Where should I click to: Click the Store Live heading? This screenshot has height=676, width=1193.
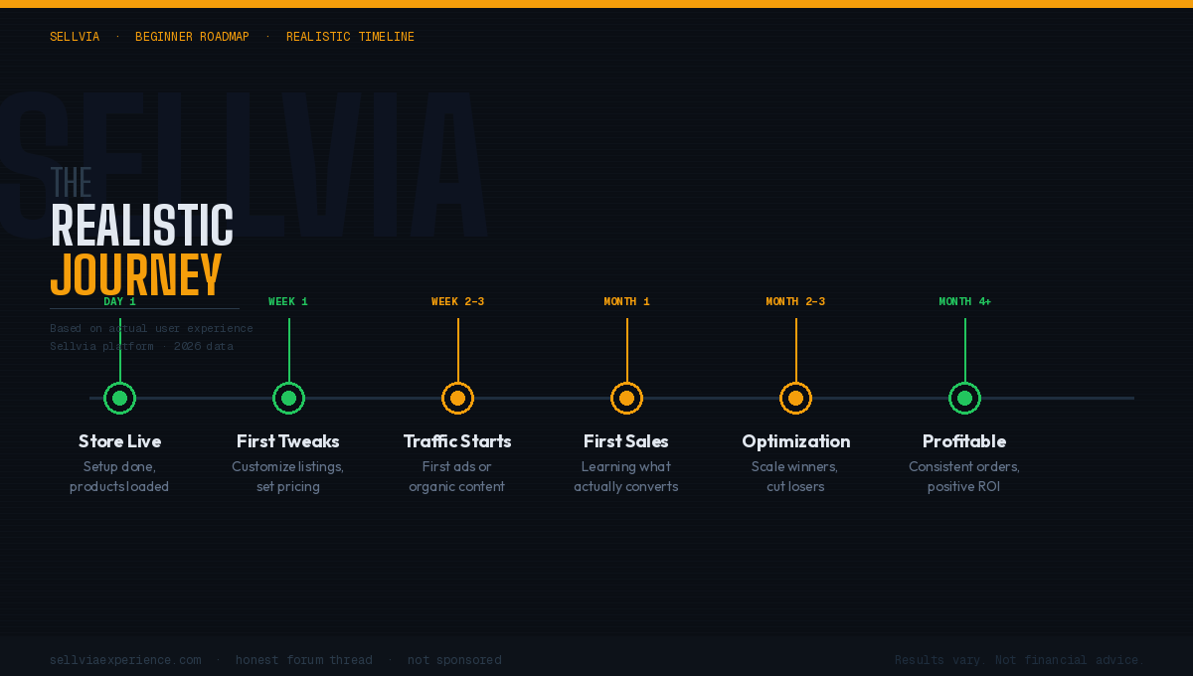(x=119, y=441)
